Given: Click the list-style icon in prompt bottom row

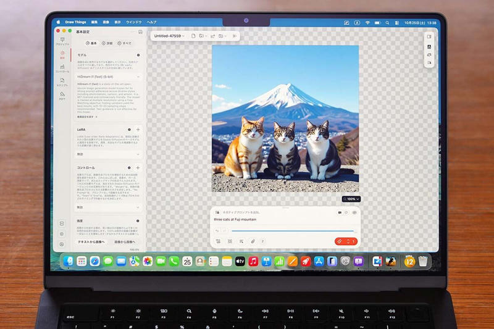Looking at the screenshot, I should coord(241,241).
